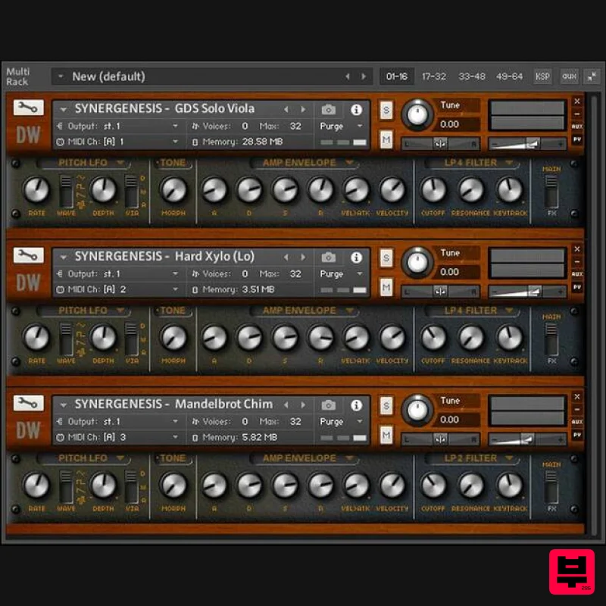The height and width of the screenshot is (606, 606).
Task: Go to next multi in Multi Rack header
Action: pyautogui.click(x=364, y=77)
